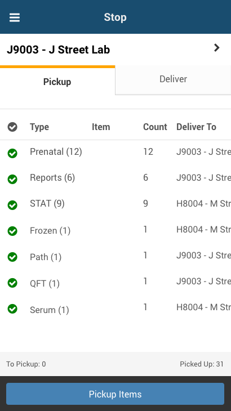This screenshot has width=231, height=411.
Task: Uncheck the Prenatal (12) row checkmark
Action: 12,153
